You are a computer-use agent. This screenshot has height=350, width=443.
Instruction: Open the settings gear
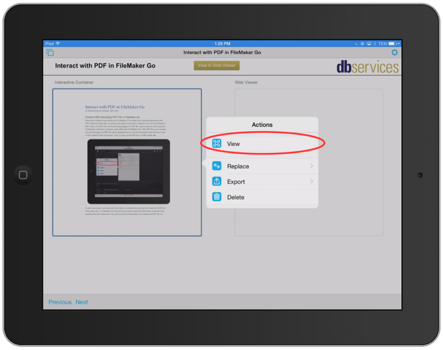click(x=394, y=52)
